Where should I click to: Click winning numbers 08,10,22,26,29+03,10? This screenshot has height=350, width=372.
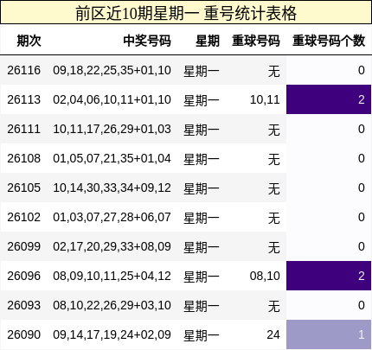112,306
